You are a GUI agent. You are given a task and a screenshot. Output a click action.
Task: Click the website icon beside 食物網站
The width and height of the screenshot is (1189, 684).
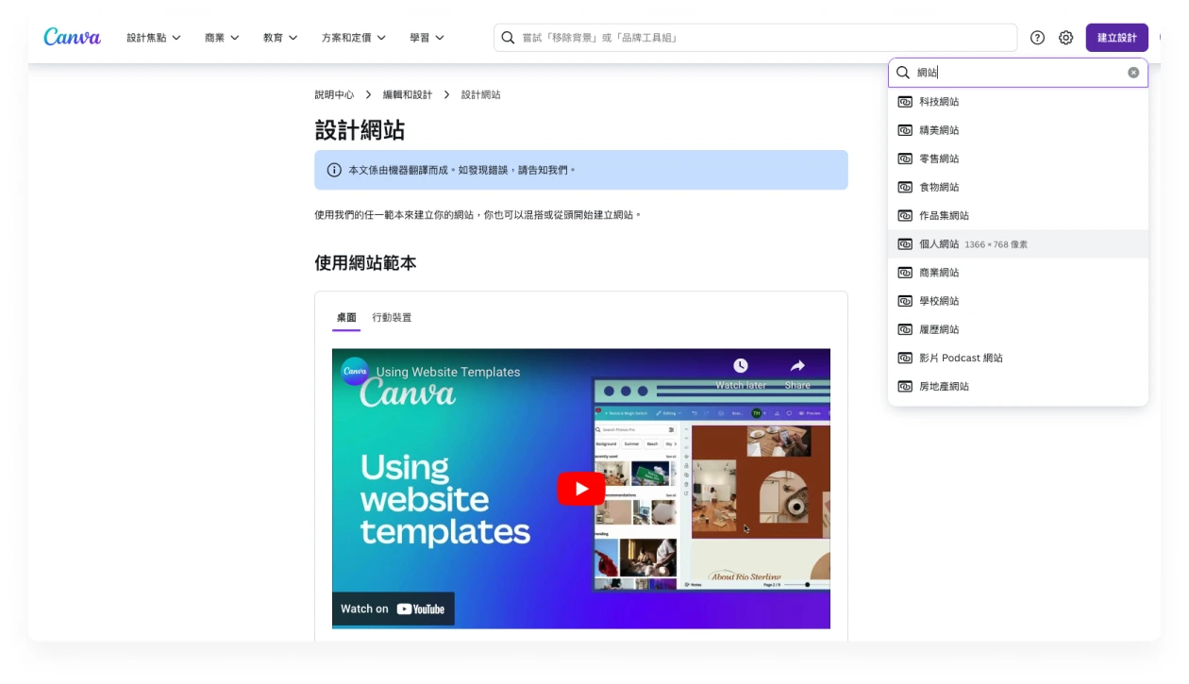[x=905, y=187]
